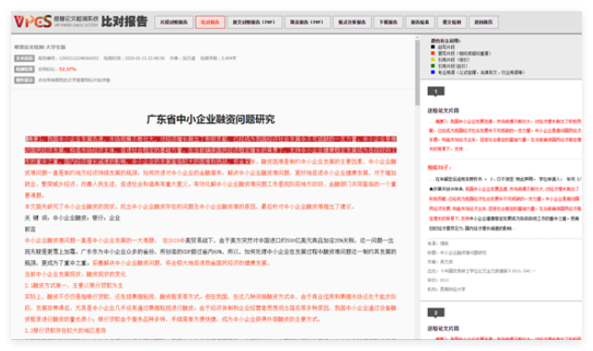Select the highlighted 比对报告 tab
The width and height of the screenshot is (593, 351).
210,22
